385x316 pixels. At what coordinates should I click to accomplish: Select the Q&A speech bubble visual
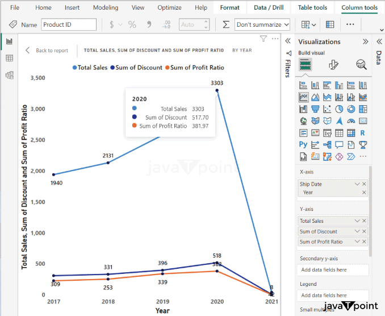tap(339, 145)
